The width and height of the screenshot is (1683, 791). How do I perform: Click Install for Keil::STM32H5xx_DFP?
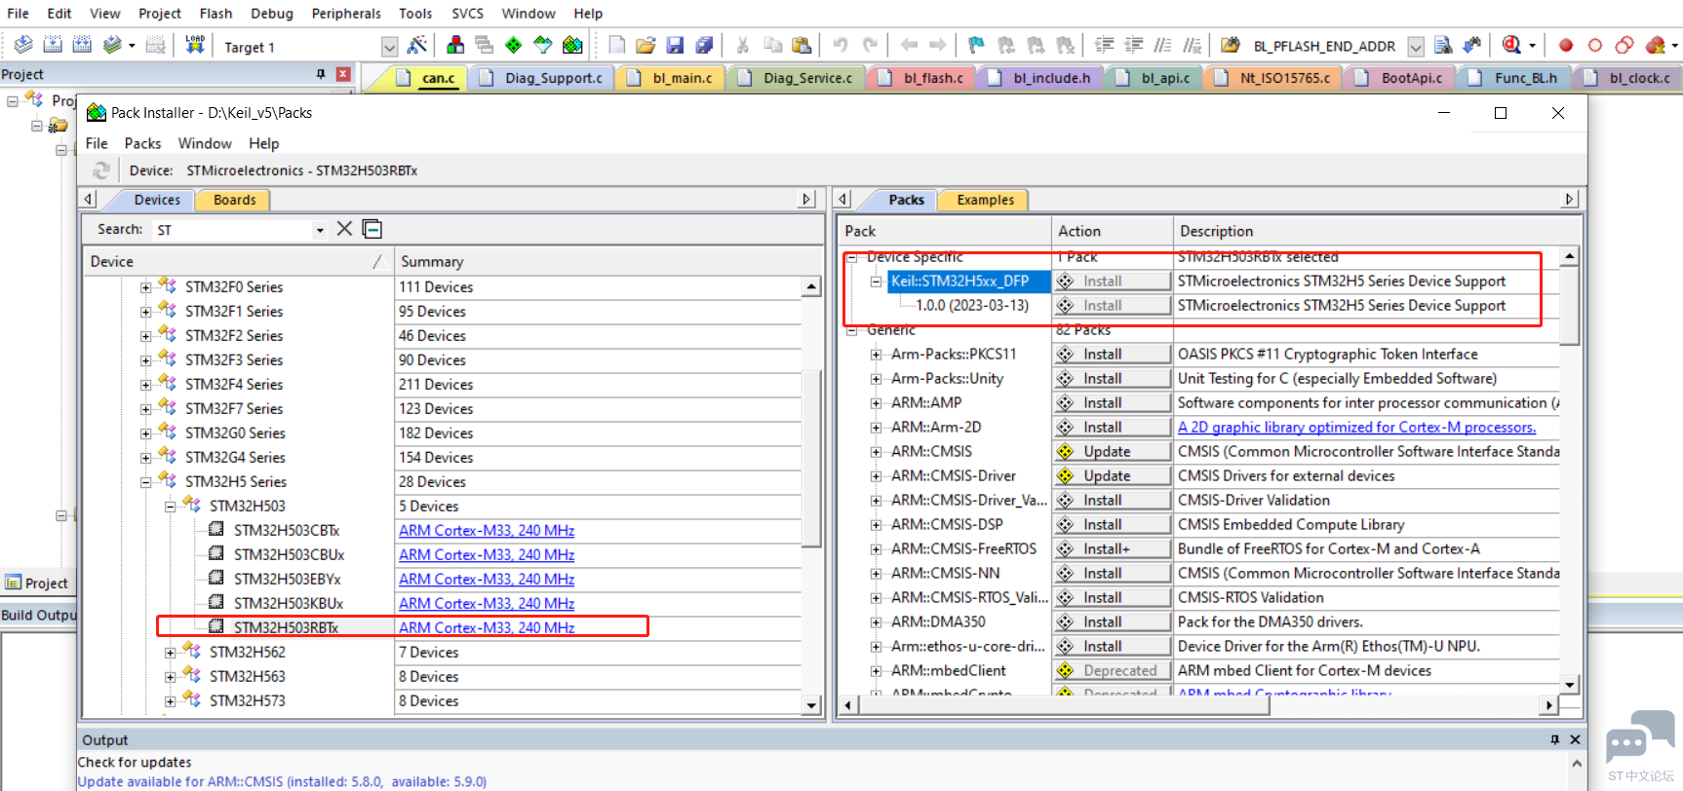[1113, 282]
